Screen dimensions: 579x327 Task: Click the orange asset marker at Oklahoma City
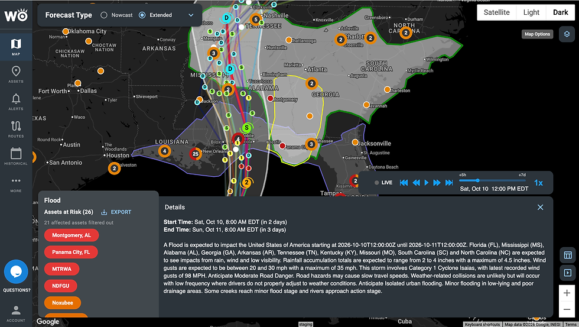coord(66,32)
